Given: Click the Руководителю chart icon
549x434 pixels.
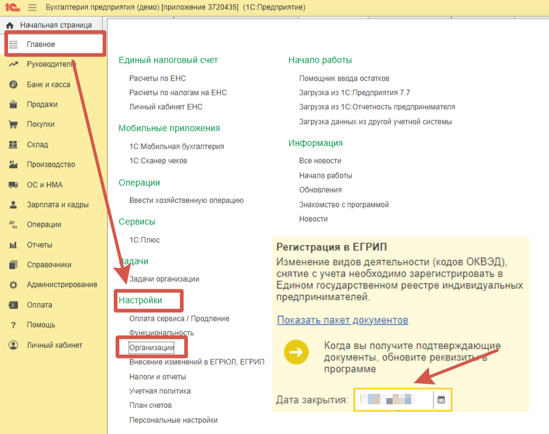Looking at the screenshot, I should point(14,64).
